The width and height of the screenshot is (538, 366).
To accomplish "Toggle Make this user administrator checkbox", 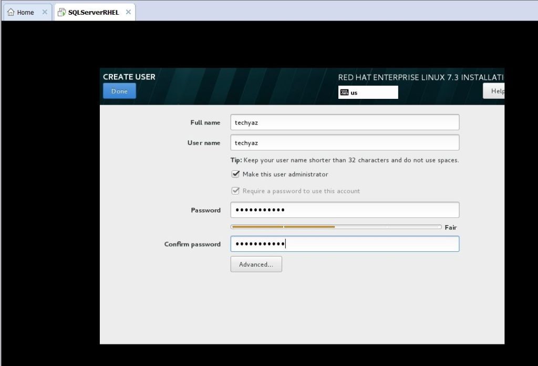I will pyautogui.click(x=235, y=174).
